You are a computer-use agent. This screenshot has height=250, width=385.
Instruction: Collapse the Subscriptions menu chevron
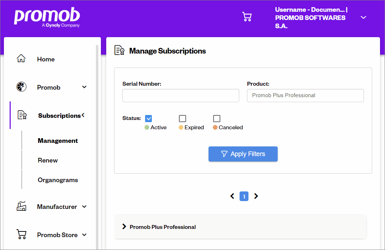click(83, 115)
